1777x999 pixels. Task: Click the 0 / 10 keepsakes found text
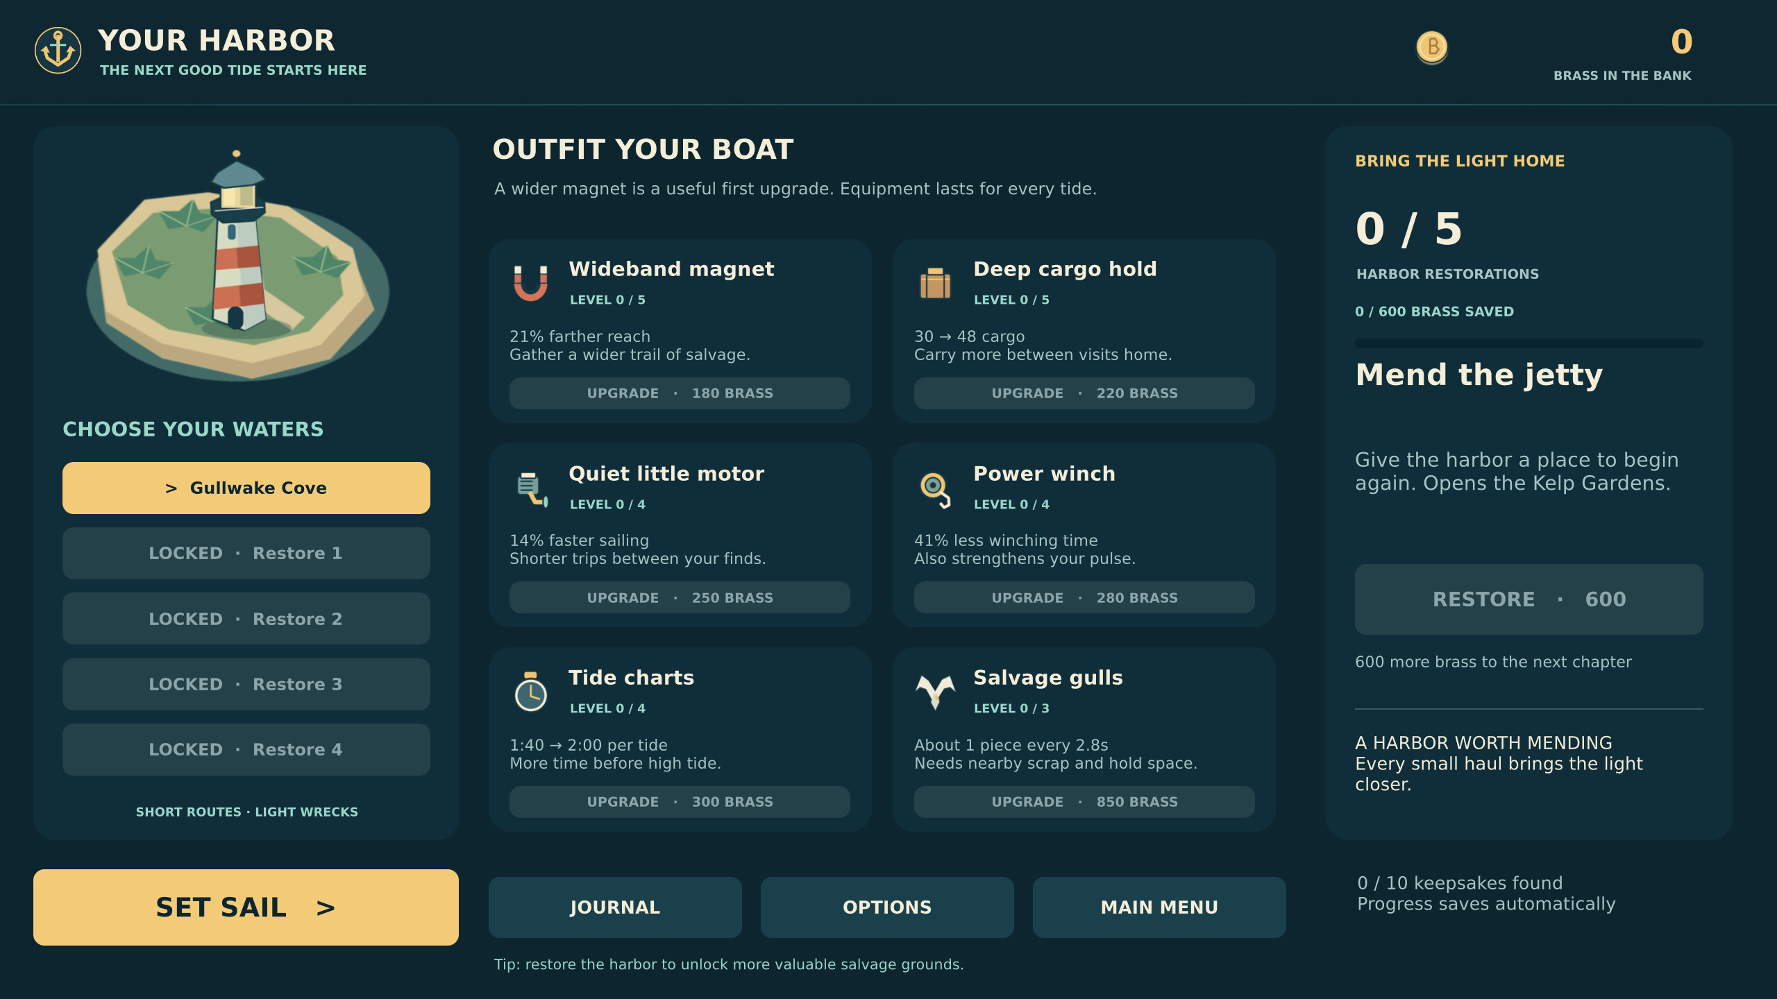1460,883
